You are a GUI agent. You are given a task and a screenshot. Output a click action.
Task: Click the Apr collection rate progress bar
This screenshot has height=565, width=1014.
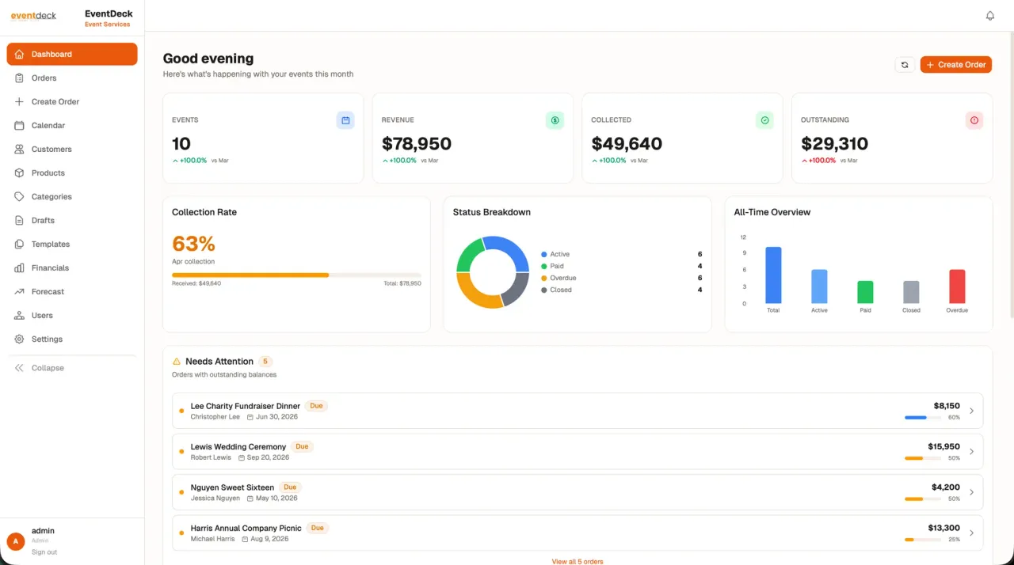point(296,275)
